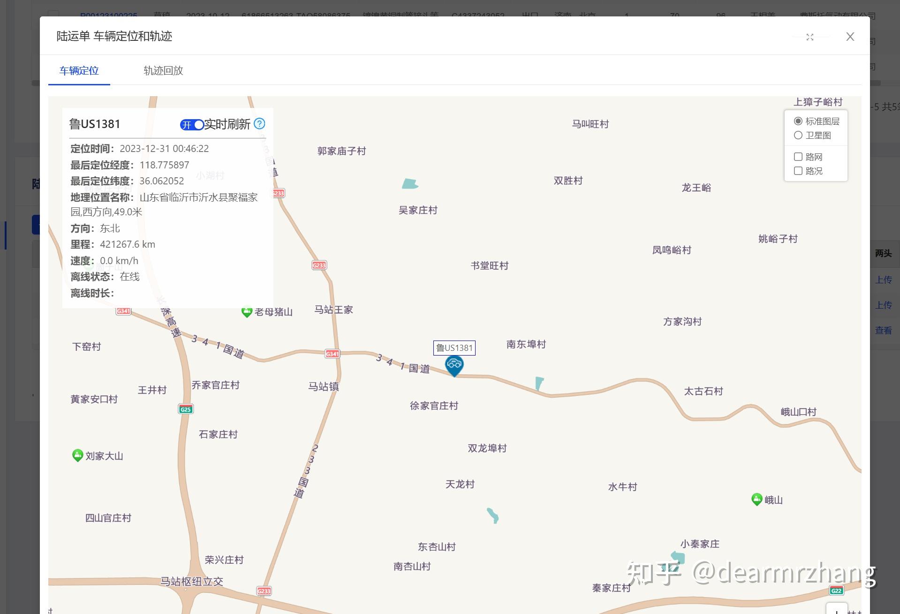The width and height of the screenshot is (900, 614).
Task: Enable the 路网 checkbox
Action: tap(798, 157)
